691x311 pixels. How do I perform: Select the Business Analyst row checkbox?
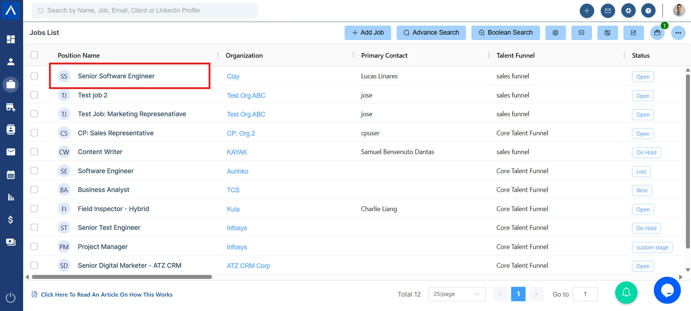34,189
